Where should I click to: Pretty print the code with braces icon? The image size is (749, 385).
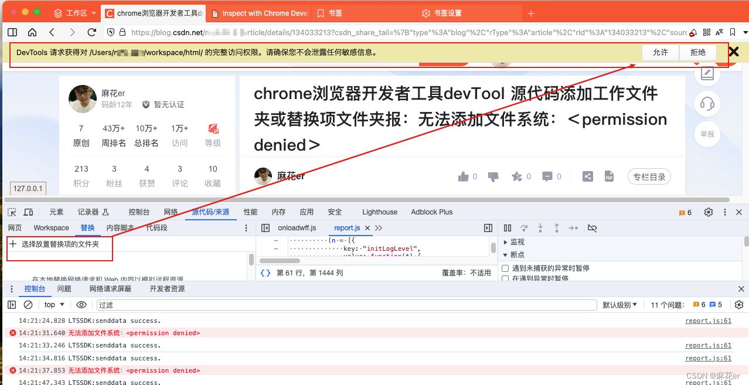(265, 272)
